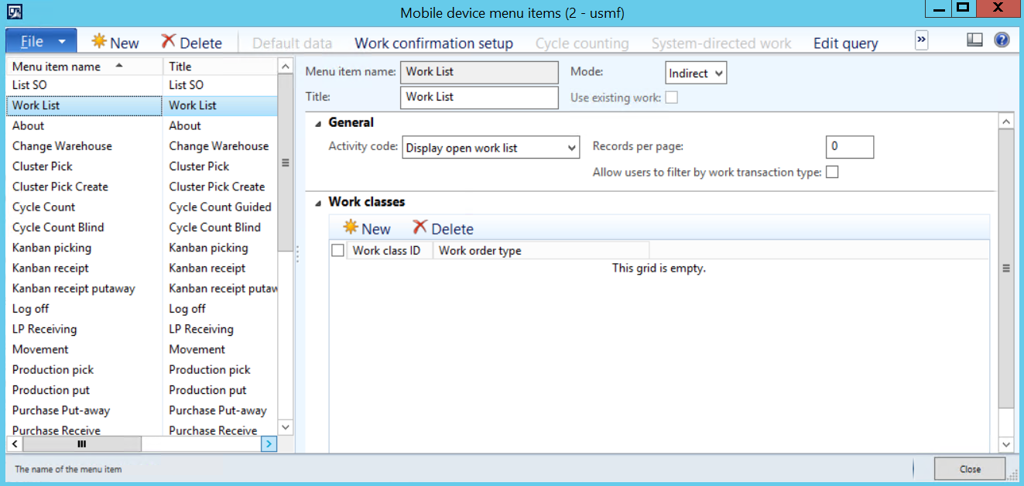Expand the toolbar overflow chevron button
The height and width of the screenshot is (486, 1024).
tap(921, 40)
